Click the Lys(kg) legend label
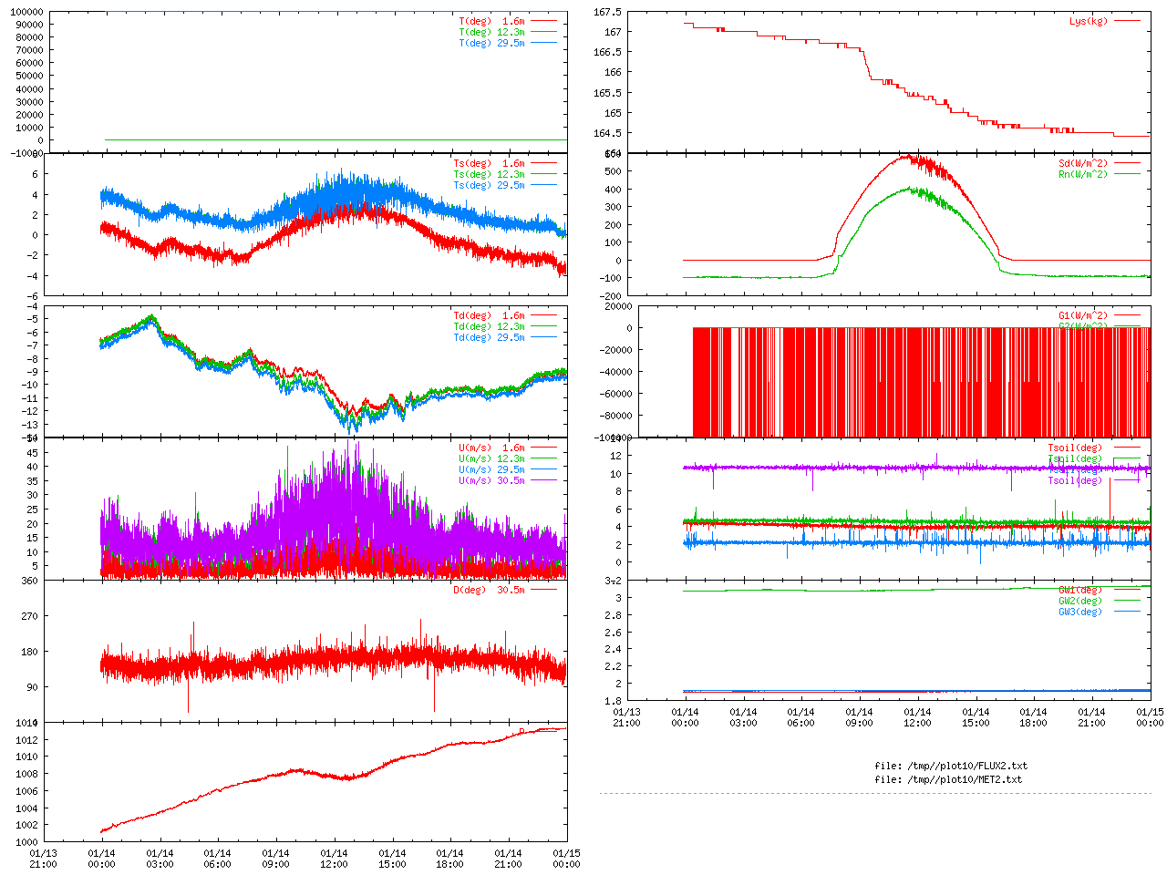Screen dimensions: 1167x875 (1089, 21)
